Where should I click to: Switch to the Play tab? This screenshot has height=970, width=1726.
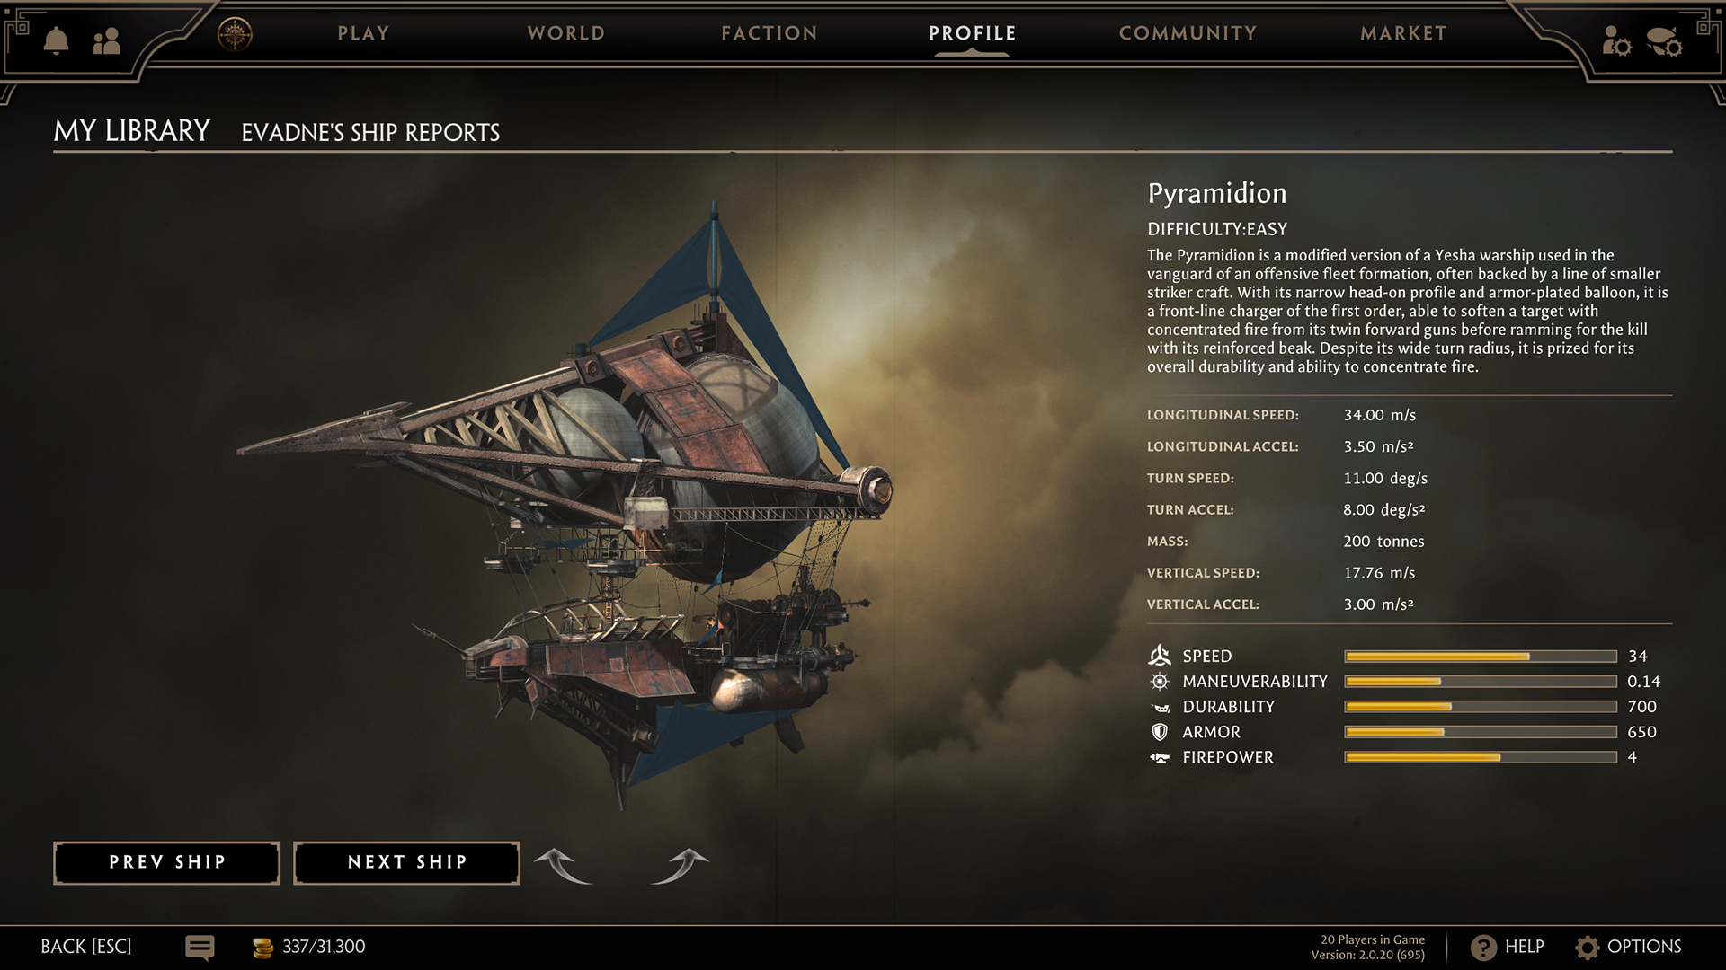tap(363, 33)
